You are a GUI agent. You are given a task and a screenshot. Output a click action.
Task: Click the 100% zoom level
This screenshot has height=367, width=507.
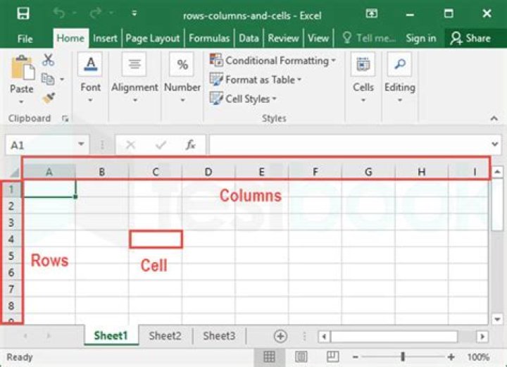(478, 357)
